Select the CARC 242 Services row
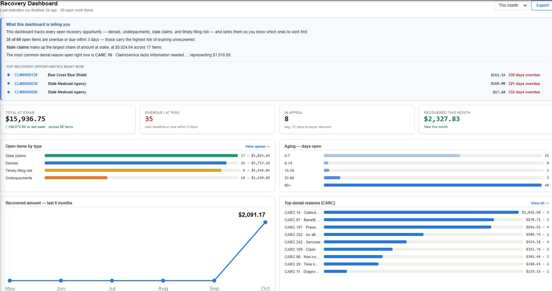Viewport: 552px width, 291px height. click(x=417, y=242)
